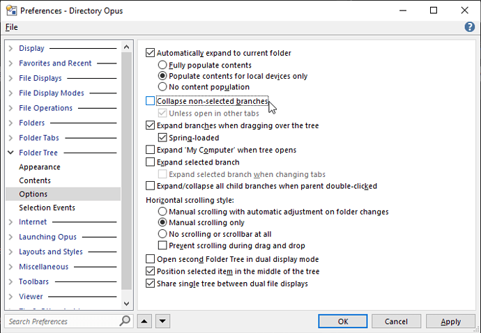Select Fully populate contents option
The height and width of the screenshot is (333, 481).
click(x=162, y=65)
